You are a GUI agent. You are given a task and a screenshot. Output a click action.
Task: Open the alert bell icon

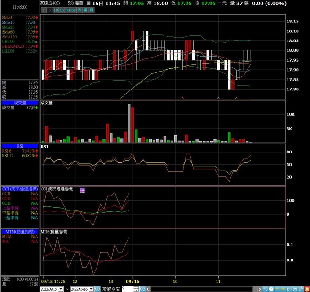pyautogui.click(x=307, y=289)
